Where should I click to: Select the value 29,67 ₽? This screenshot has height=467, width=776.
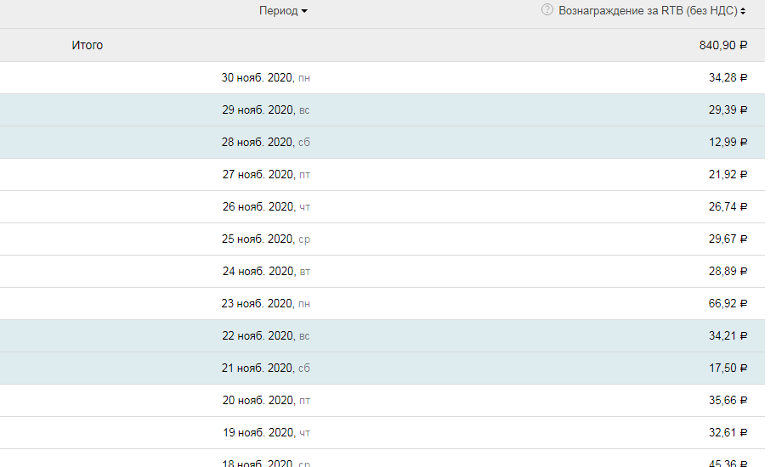tap(728, 239)
